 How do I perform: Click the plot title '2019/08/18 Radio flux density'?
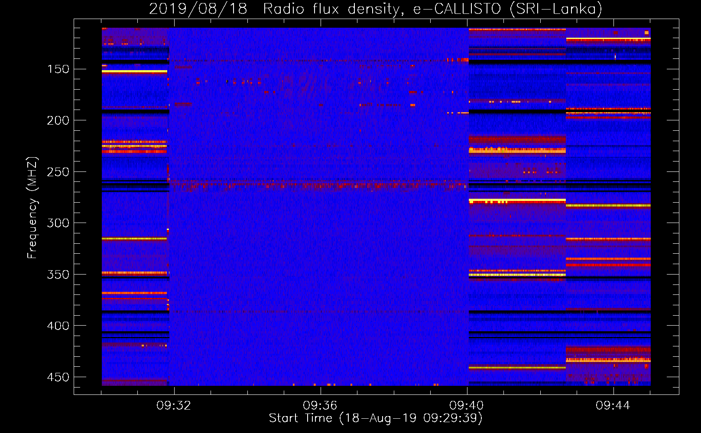276,9
